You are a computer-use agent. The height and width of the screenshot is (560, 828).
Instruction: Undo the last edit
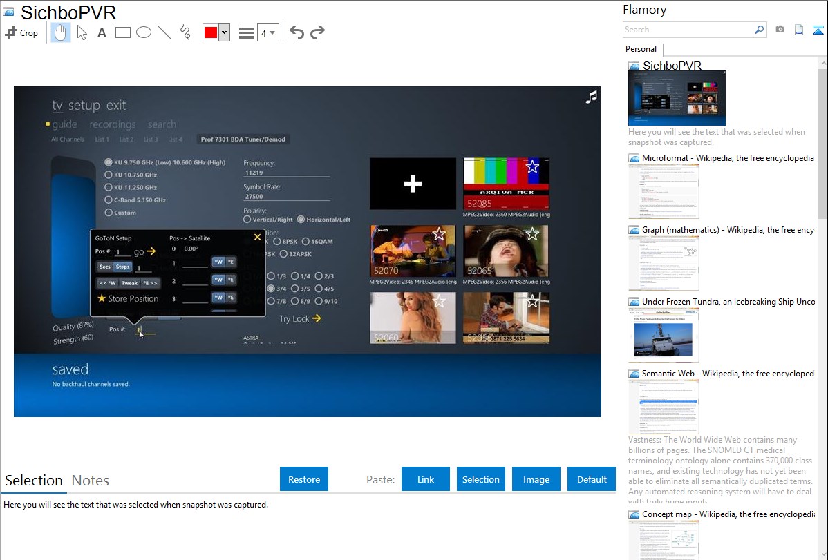297,32
